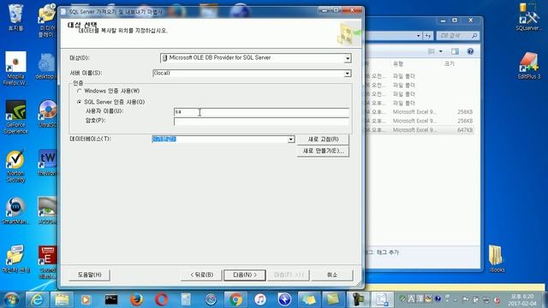Open the destination provider dropdown

coord(347,58)
